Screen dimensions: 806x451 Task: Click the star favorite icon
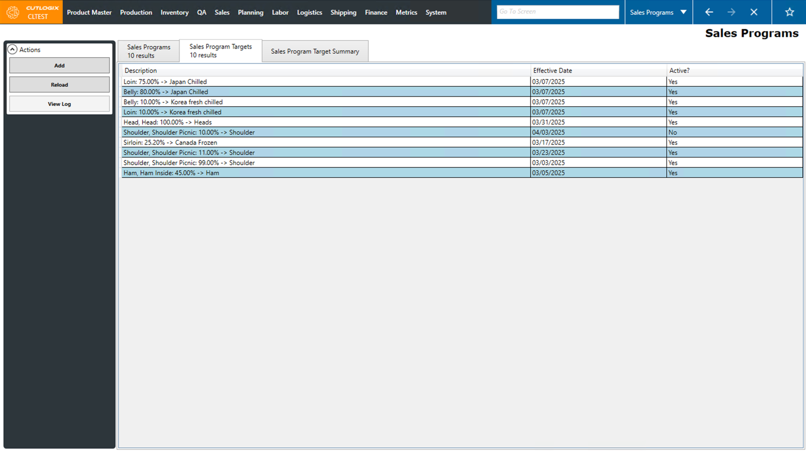pos(789,12)
